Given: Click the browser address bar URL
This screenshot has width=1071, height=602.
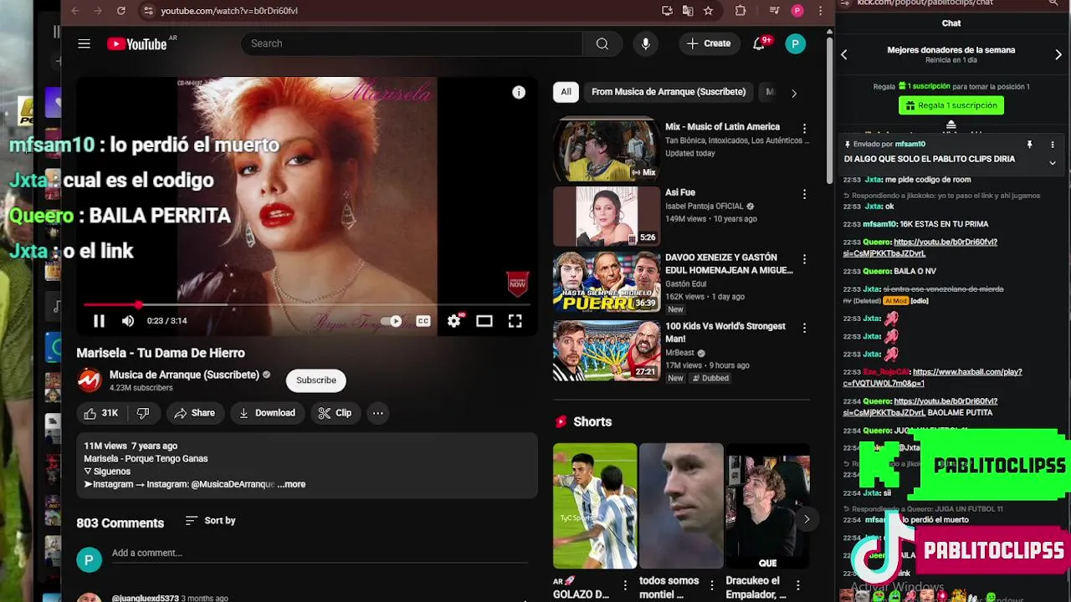Looking at the screenshot, I should 229,11.
